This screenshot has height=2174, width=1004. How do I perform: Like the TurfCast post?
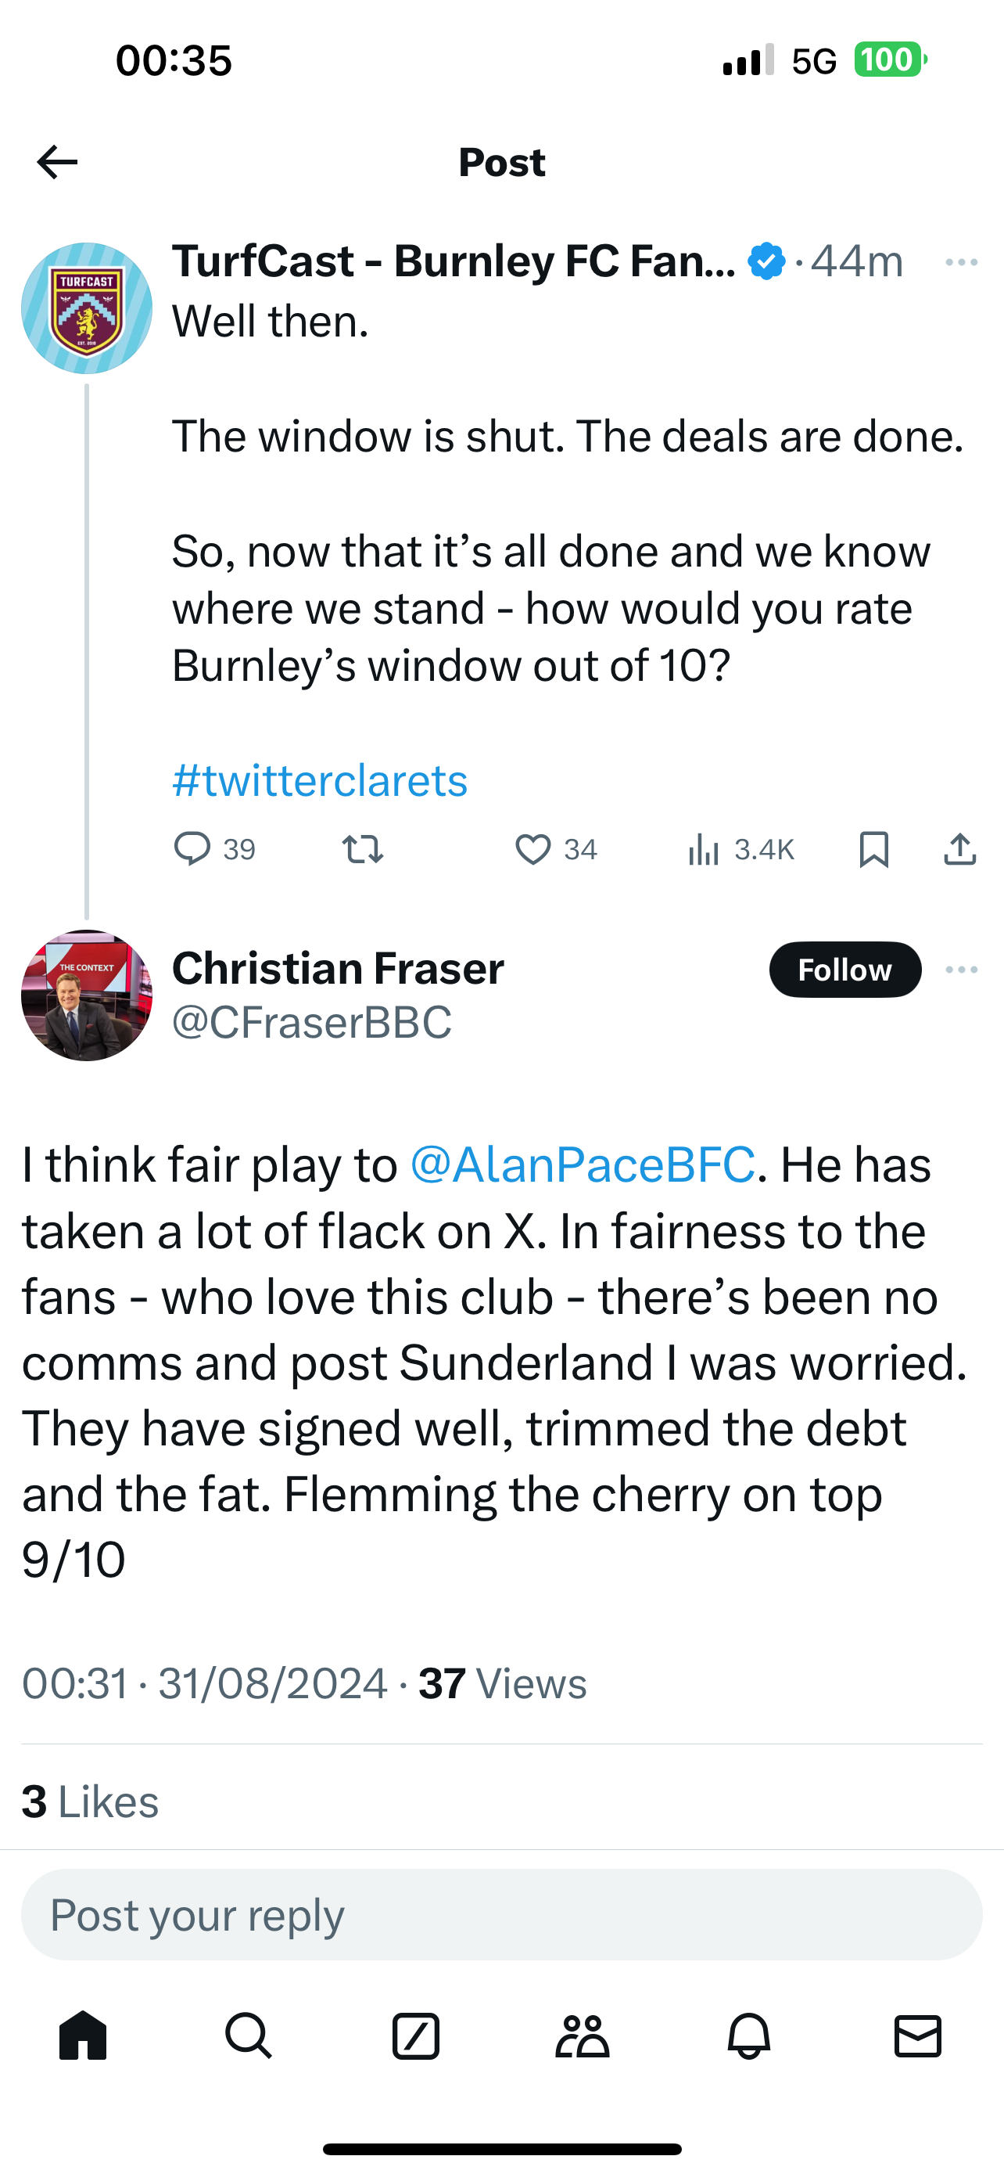(532, 849)
